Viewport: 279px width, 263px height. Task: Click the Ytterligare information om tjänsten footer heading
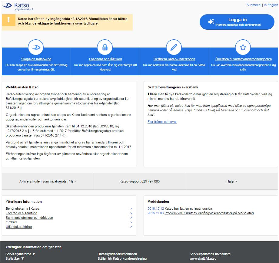[33, 247]
